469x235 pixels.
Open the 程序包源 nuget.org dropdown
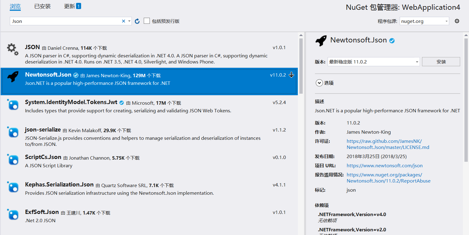424,21
